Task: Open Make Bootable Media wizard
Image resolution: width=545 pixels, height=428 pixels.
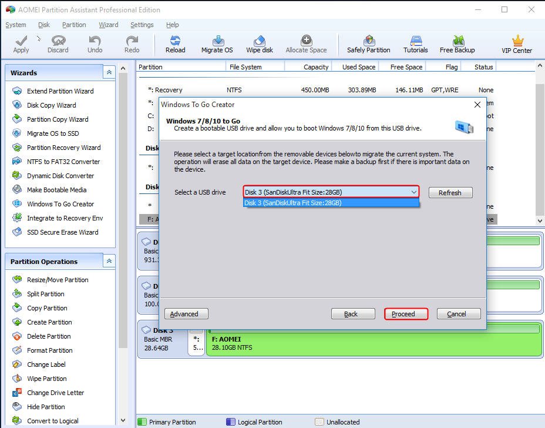Action: [x=49, y=190]
